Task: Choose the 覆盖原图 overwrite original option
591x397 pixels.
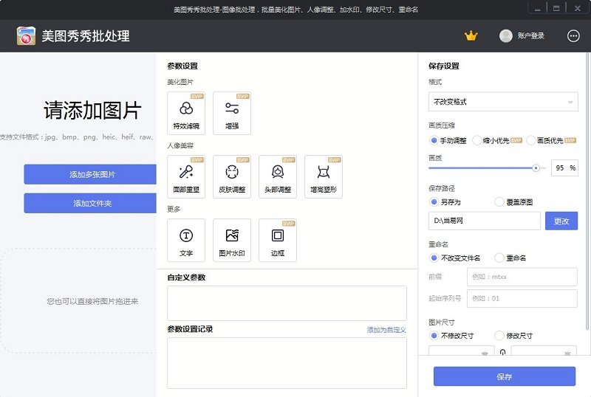Action: [x=499, y=202]
